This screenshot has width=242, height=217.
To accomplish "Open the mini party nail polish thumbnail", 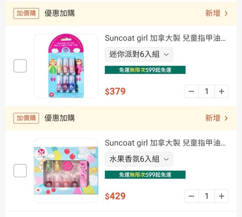I will (x=66, y=66).
